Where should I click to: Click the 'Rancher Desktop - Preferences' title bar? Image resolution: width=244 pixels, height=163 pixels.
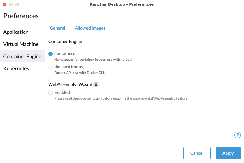click(122, 4)
